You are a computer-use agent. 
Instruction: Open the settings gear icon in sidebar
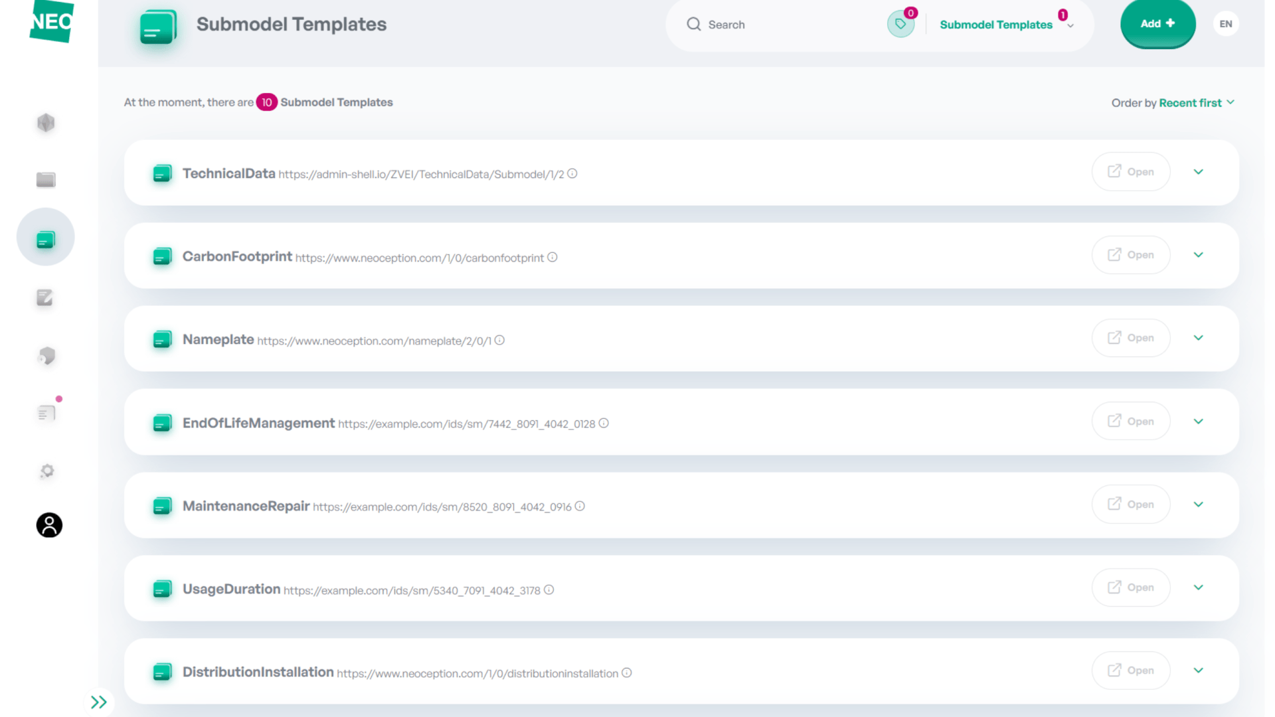coord(46,471)
